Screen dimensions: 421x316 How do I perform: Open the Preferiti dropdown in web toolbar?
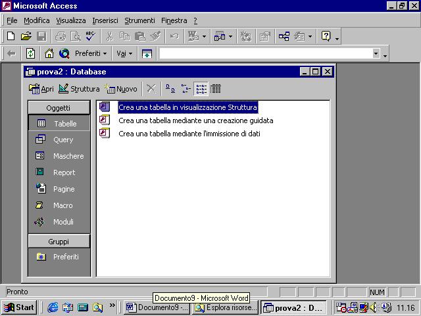tap(91, 53)
